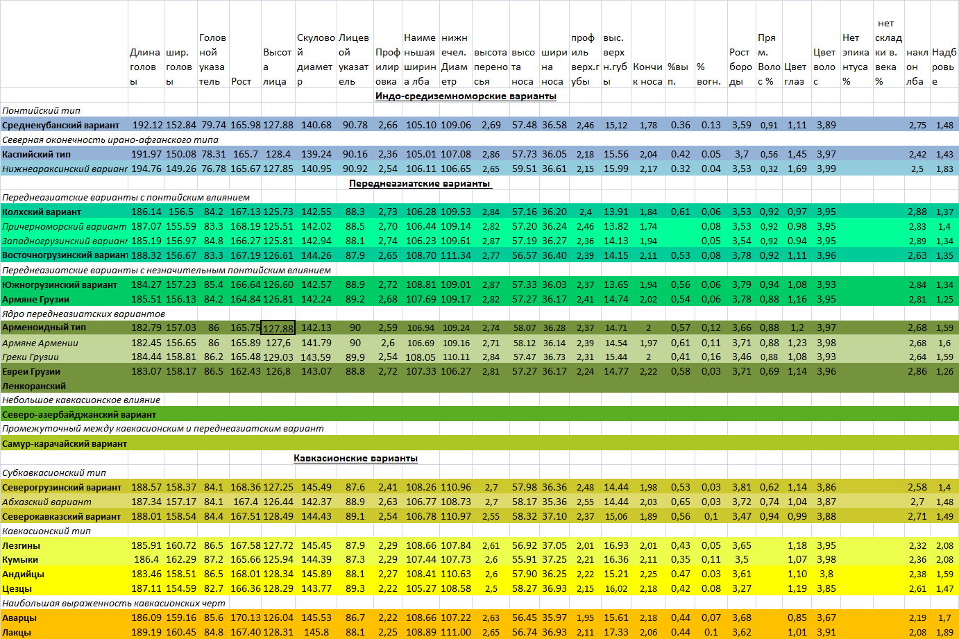Click 189.19 in Лакцы row
The height and width of the screenshot is (639, 959).
pyautogui.click(x=146, y=632)
